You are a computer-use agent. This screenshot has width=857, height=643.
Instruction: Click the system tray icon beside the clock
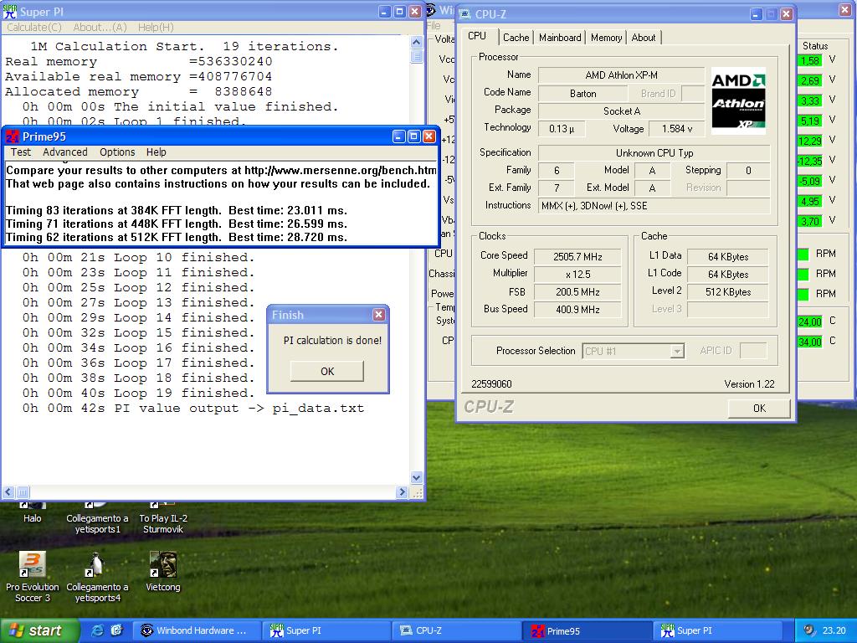[809, 630]
